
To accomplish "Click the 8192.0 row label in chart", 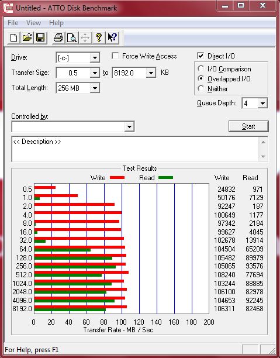I will pos(22,309).
